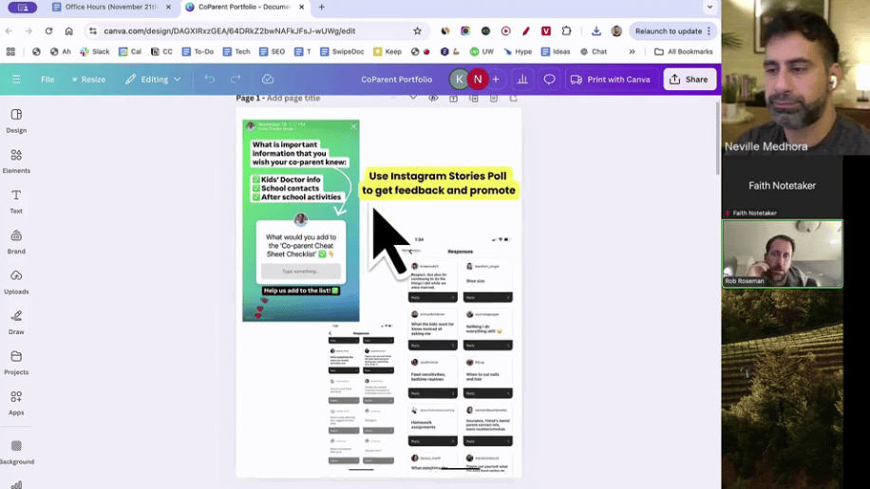Open the Keep bookmark
This screenshot has height=489, width=870.
[388, 51]
